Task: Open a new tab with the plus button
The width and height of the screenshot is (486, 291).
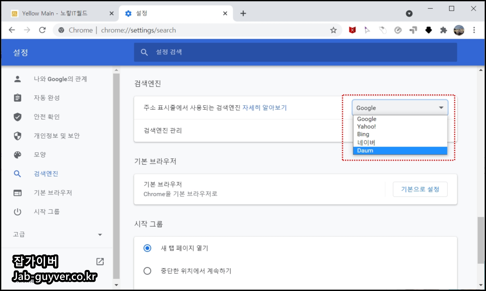Action: [x=243, y=13]
